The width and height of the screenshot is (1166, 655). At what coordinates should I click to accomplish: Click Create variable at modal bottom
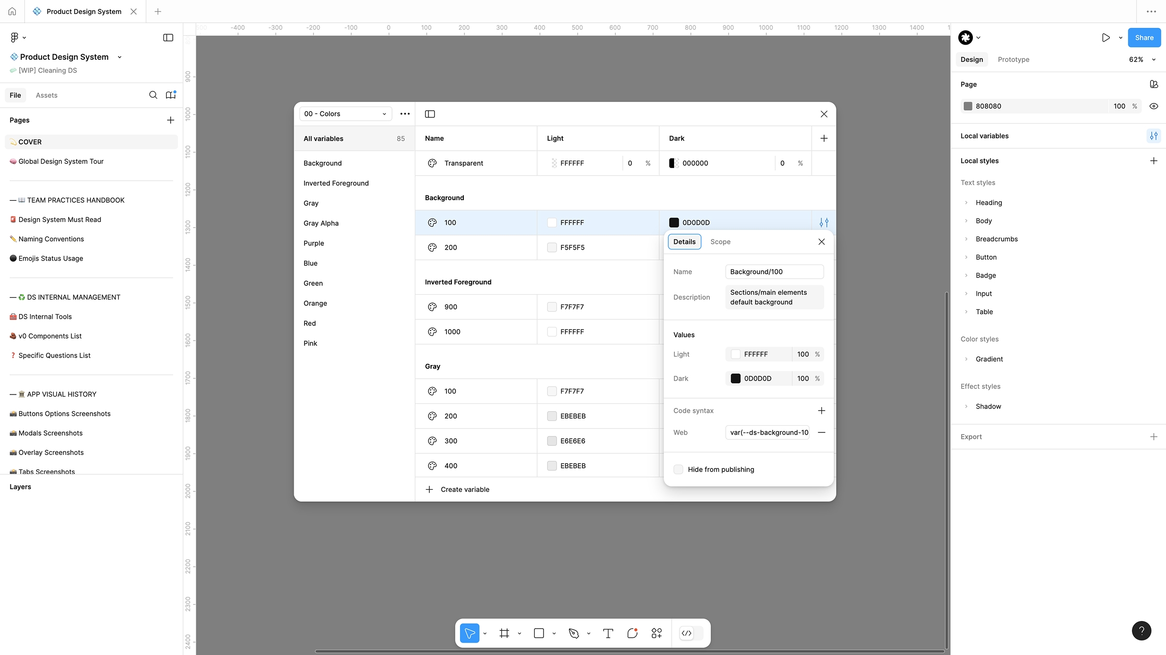coord(458,489)
